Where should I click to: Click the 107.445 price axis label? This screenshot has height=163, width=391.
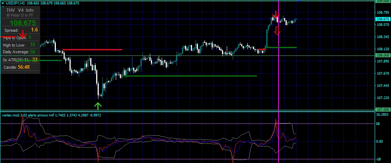[383, 86]
